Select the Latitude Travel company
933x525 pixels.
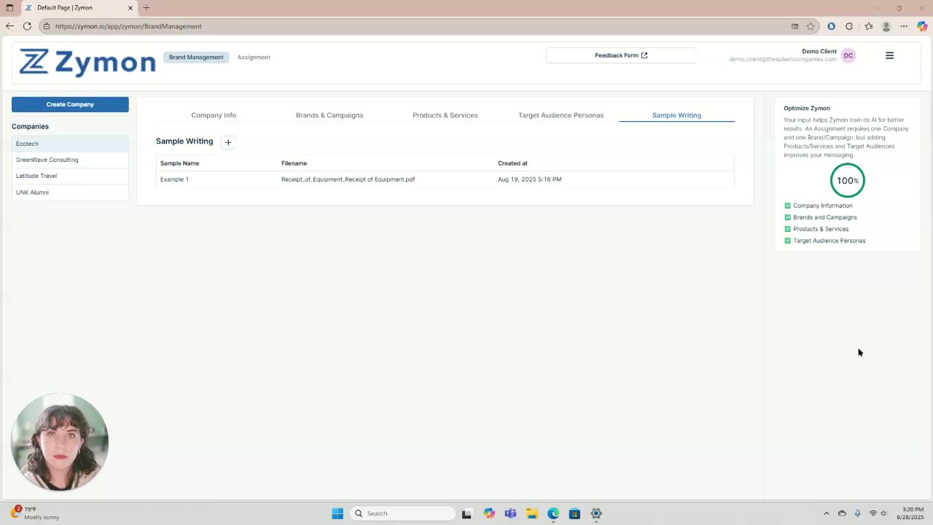[x=70, y=176]
